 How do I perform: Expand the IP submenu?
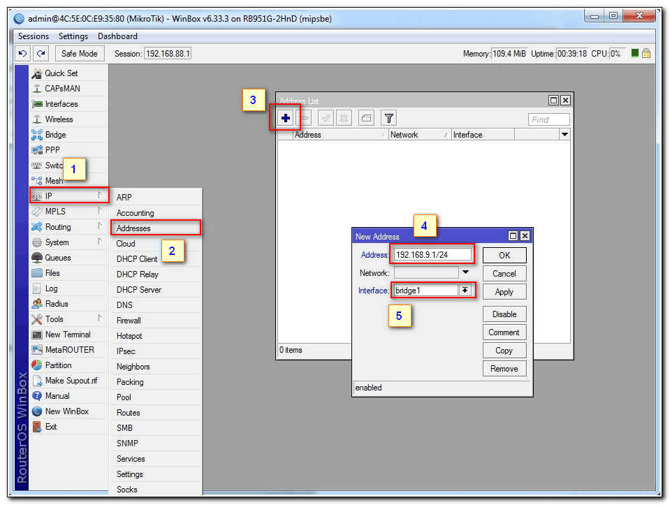click(x=68, y=196)
